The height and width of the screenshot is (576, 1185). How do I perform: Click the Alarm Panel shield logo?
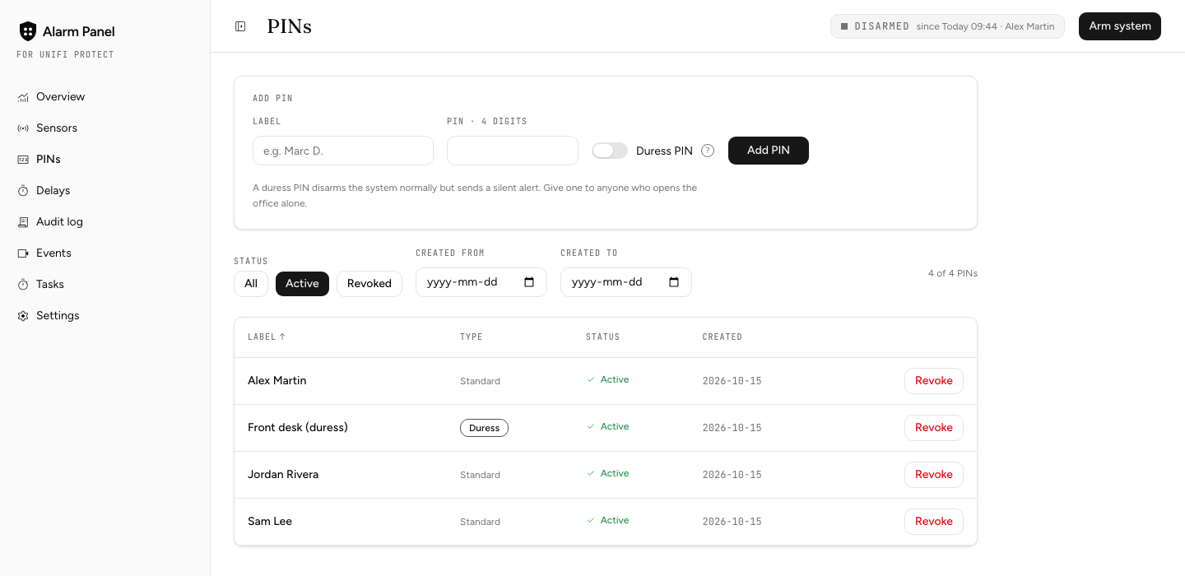pos(28,31)
